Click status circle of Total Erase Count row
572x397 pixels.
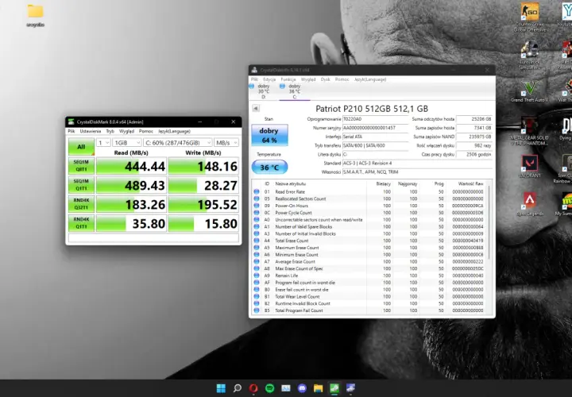[257, 241]
